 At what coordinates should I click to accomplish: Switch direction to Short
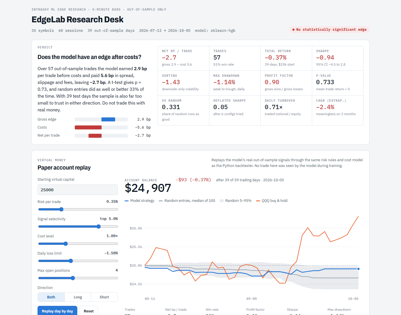[104, 297]
